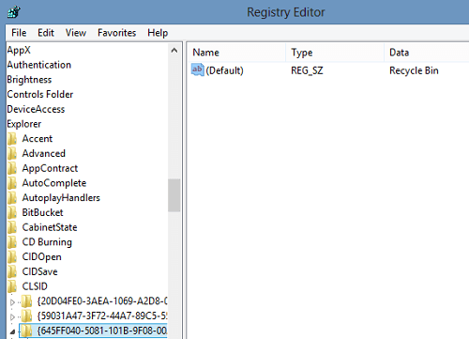The width and height of the screenshot is (469, 339).
Task: Select the CLSID key label
Action: pyautogui.click(x=35, y=286)
